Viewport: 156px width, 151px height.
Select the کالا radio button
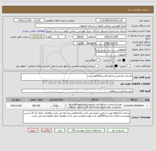click(124, 60)
